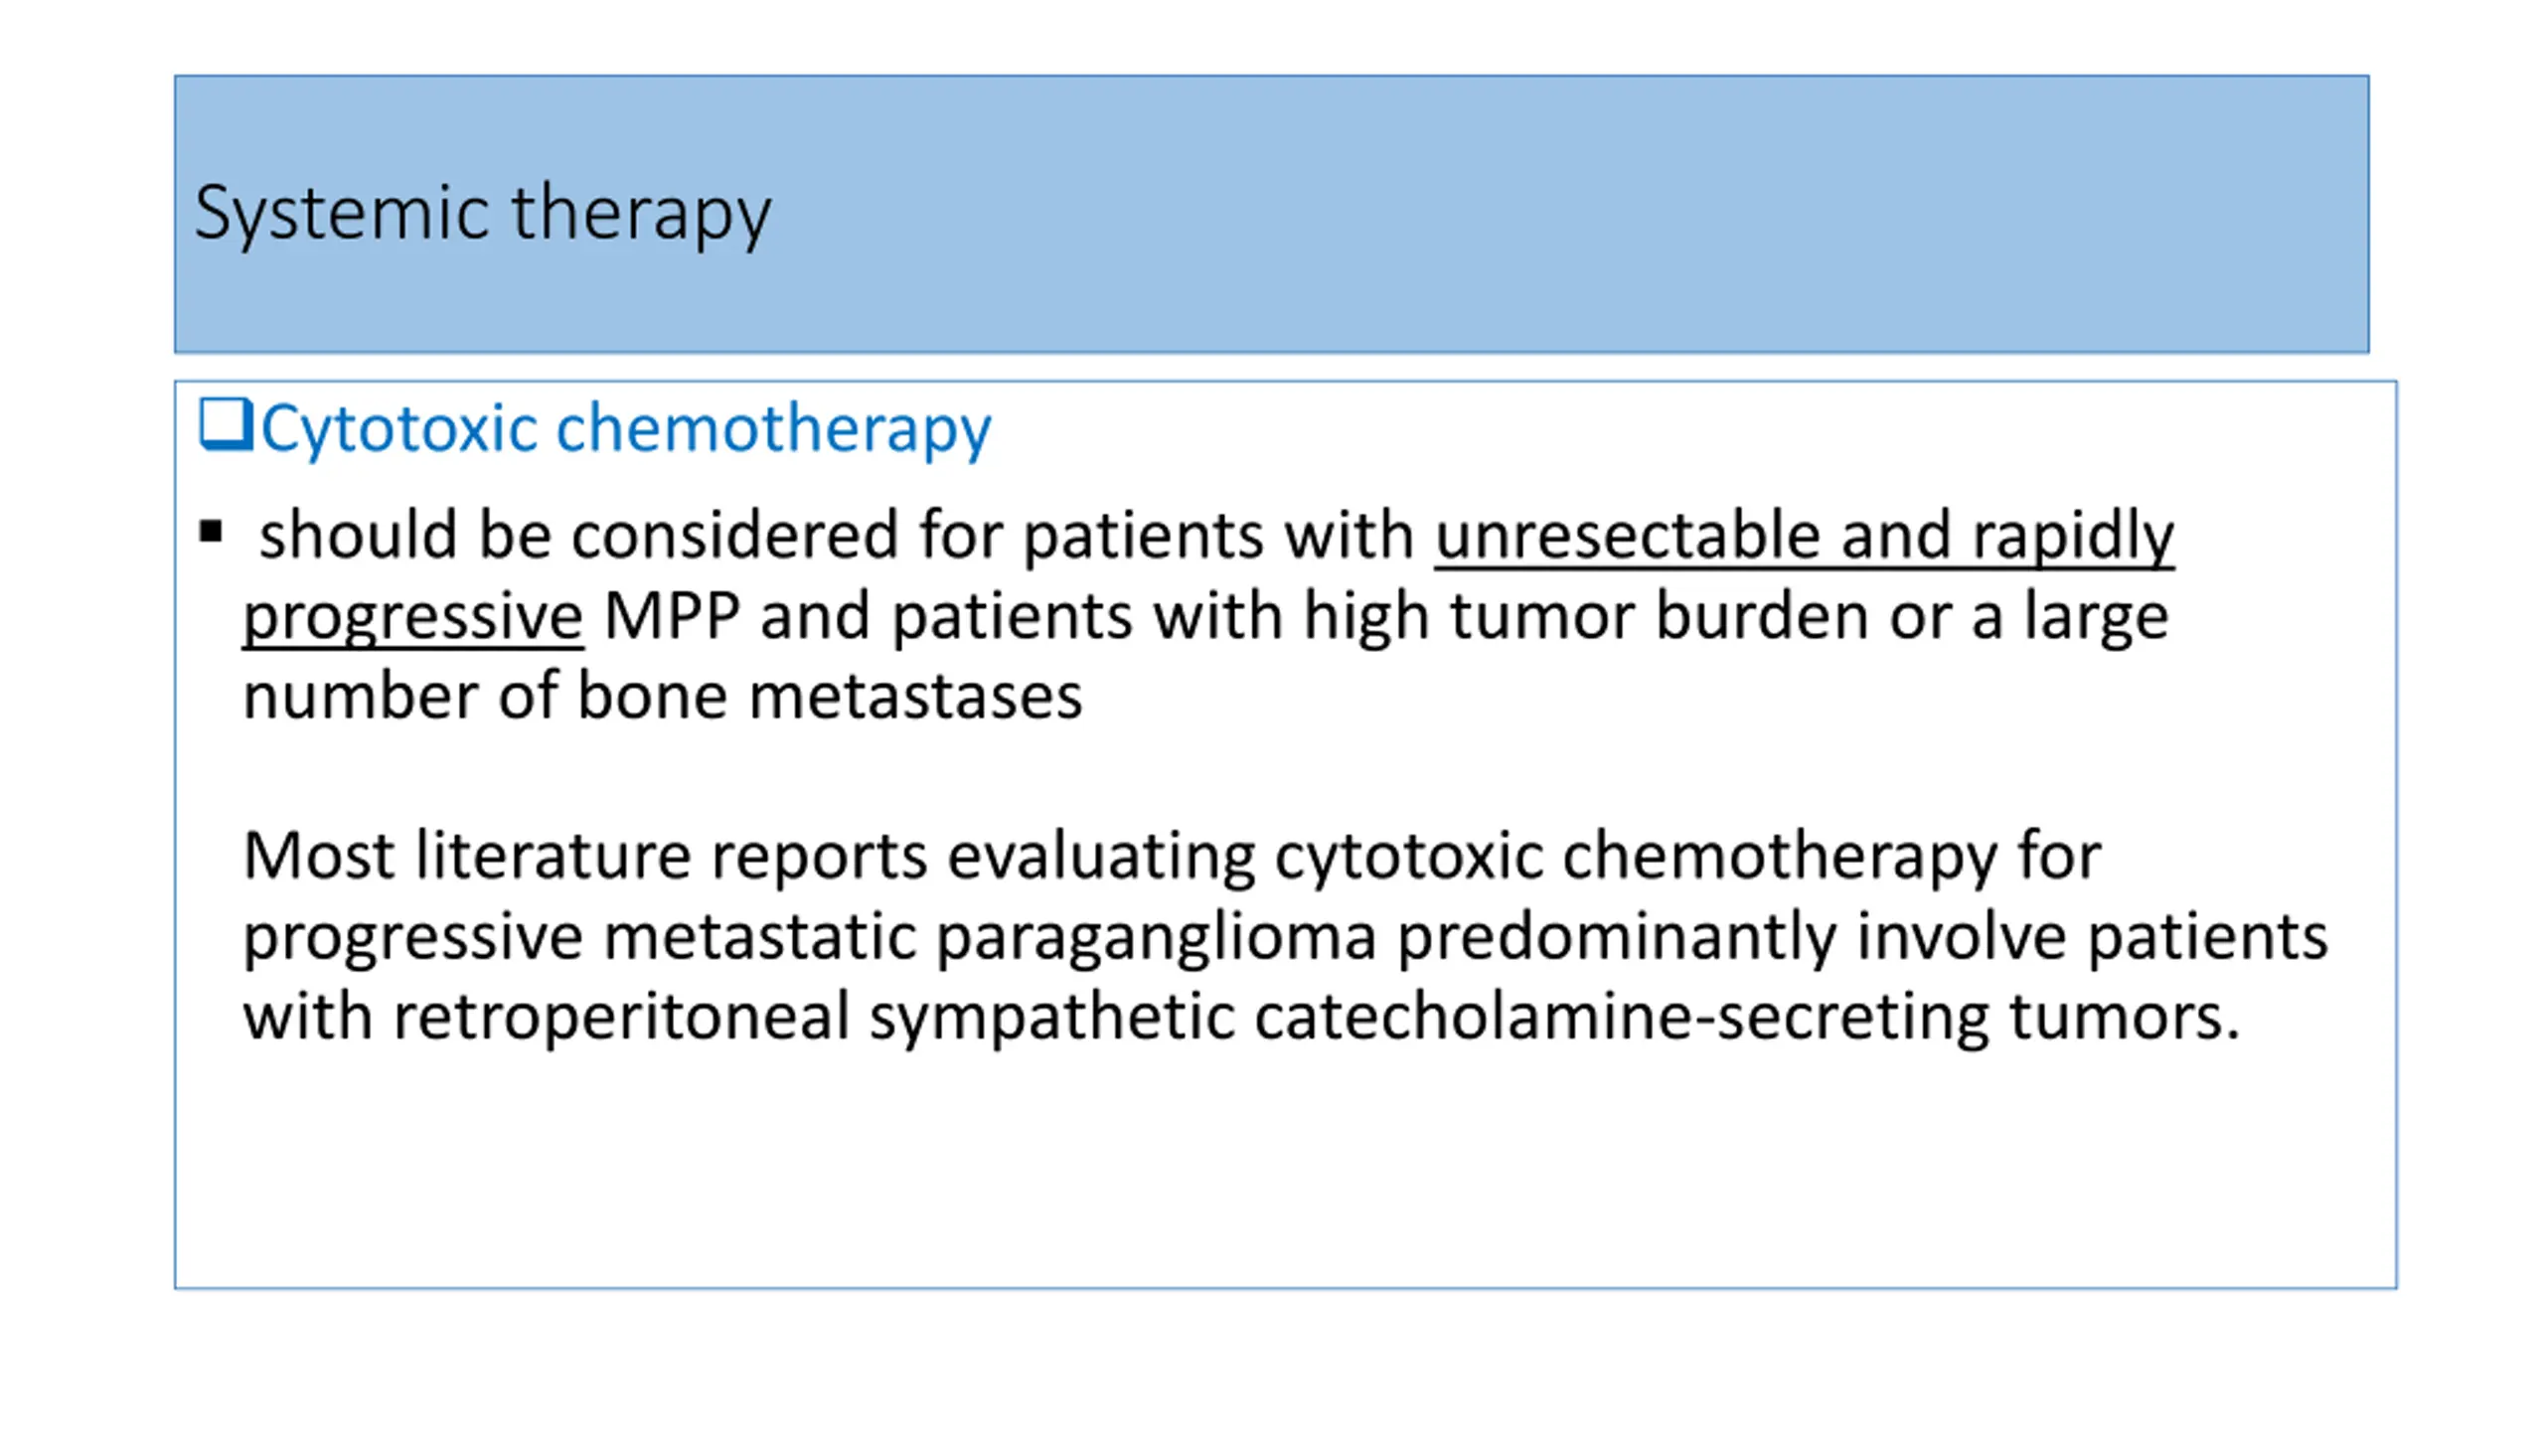Click 'catecholamine-secreting tumors' text
The width and height of the screenshot is (2544, 1431).
(x=1747, y=1017)
